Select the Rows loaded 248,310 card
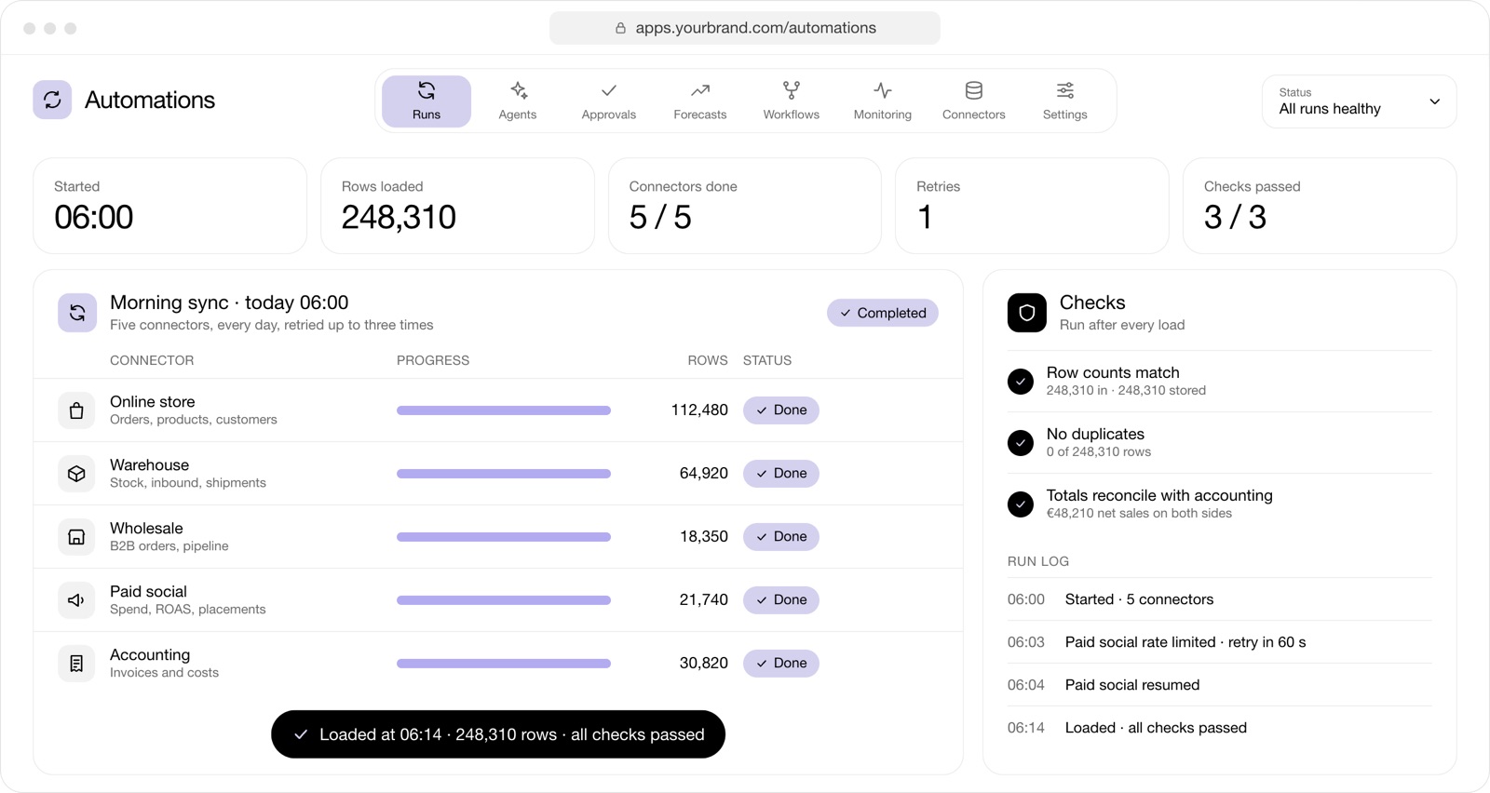The width and height of the screenshot is (1490, 793). pyautogui.click(x=457, y=206)
